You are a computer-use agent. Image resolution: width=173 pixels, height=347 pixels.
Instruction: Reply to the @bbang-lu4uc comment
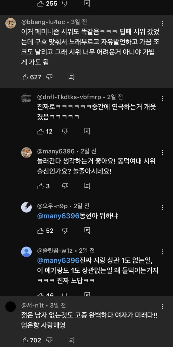tap(71, 77)
